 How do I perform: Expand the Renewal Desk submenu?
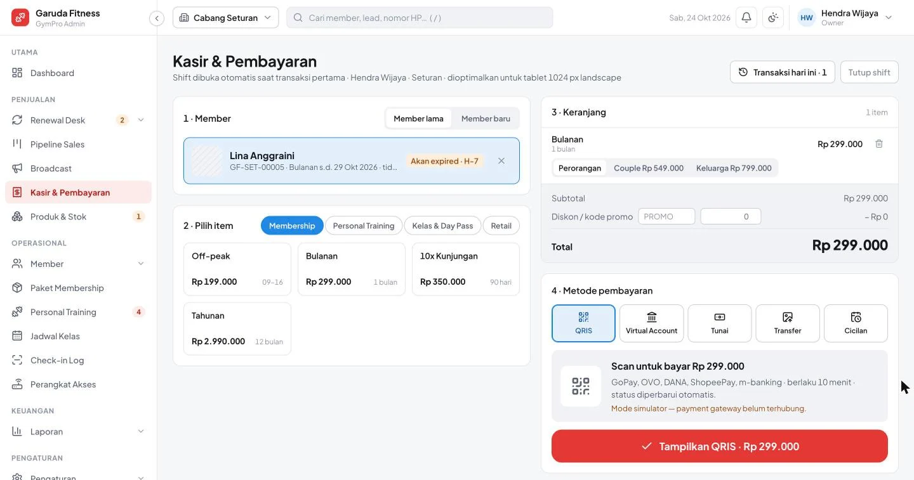tap(141, 120)
